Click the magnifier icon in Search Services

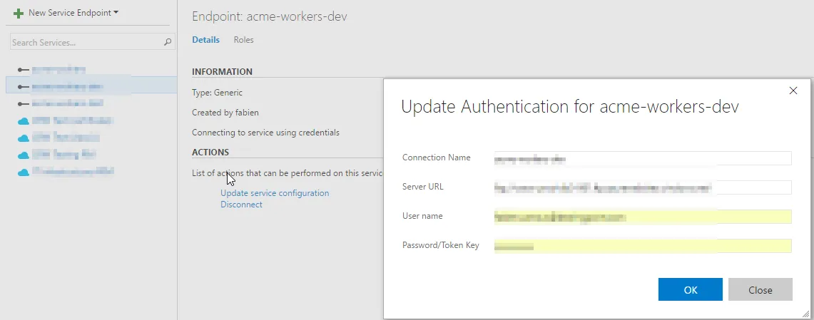pyautogui.click(x=168, y=43)
